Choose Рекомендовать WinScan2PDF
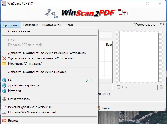Screen dimensions: 167x124 50,107
